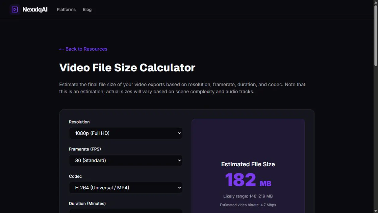Open the Codec dropdown showing H.264
The height and width of the screenshot is (213, 378).
click(x=126, y=188)
